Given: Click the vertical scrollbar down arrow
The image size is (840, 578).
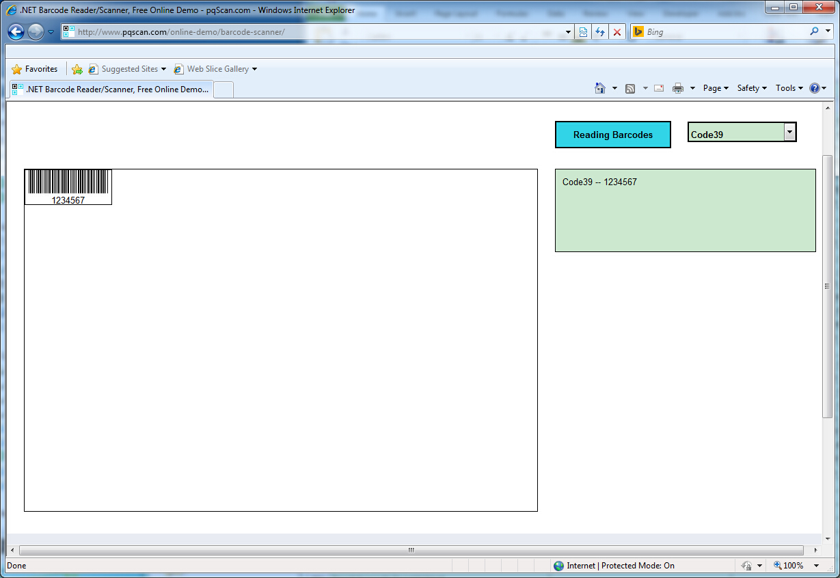Looking at the screenshot, I should click(x=827, y=539).
